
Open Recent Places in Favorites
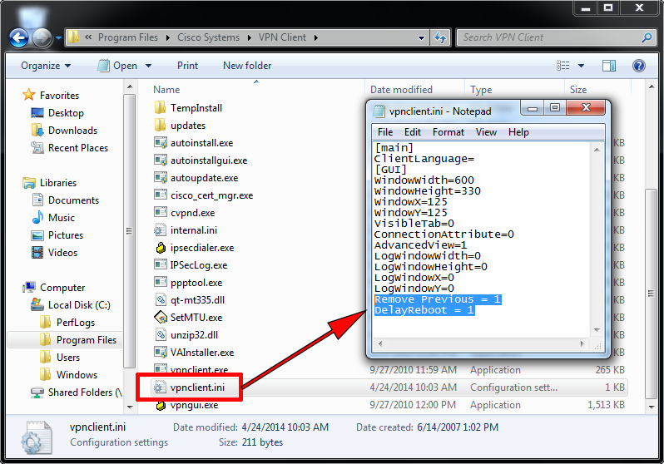tap(70, 148)
